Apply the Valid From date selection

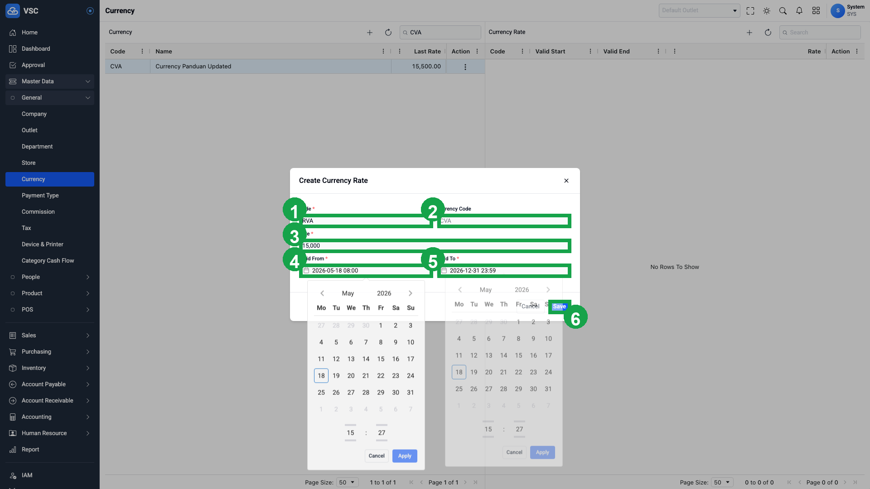tap(405, 456)
